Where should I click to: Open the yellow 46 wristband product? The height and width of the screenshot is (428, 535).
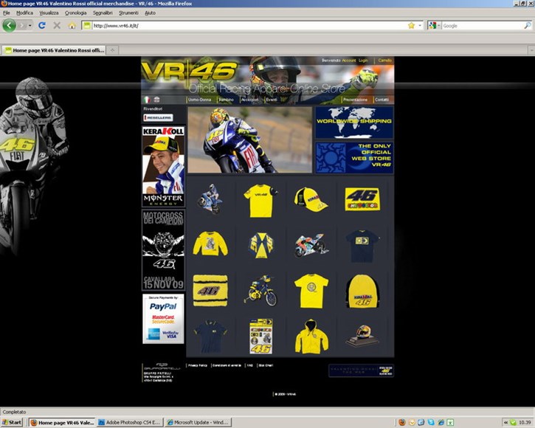pyautogui.click(x=210, y=291)
